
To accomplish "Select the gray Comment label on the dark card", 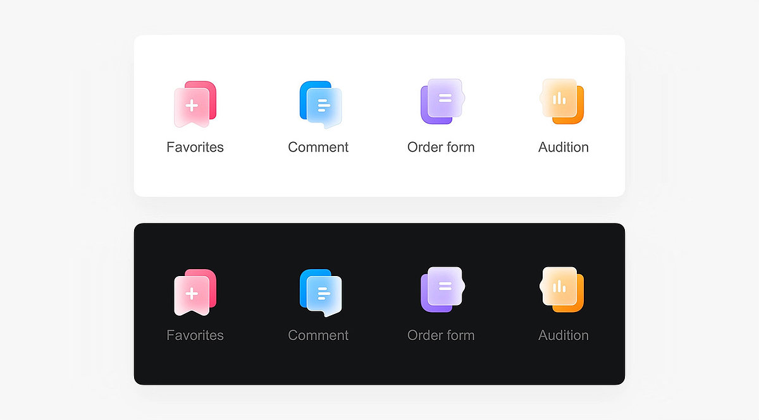I will pyautogui.click(x=318, y=335).
